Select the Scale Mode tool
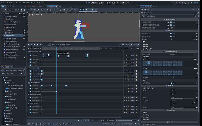This screenshot has width=202, height=126. pos(38,10)
